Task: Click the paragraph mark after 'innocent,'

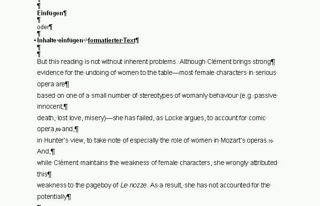Action: [66, 107]
